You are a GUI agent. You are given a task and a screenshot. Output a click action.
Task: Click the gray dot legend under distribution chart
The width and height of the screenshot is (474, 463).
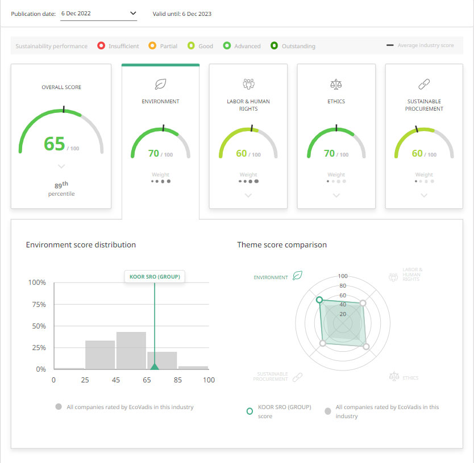[59, 407]
